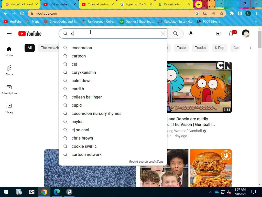This screenshot has height=197, width=262.
Task: Open Microsoft Edge from the taskbar
Action: coord(57,192)
